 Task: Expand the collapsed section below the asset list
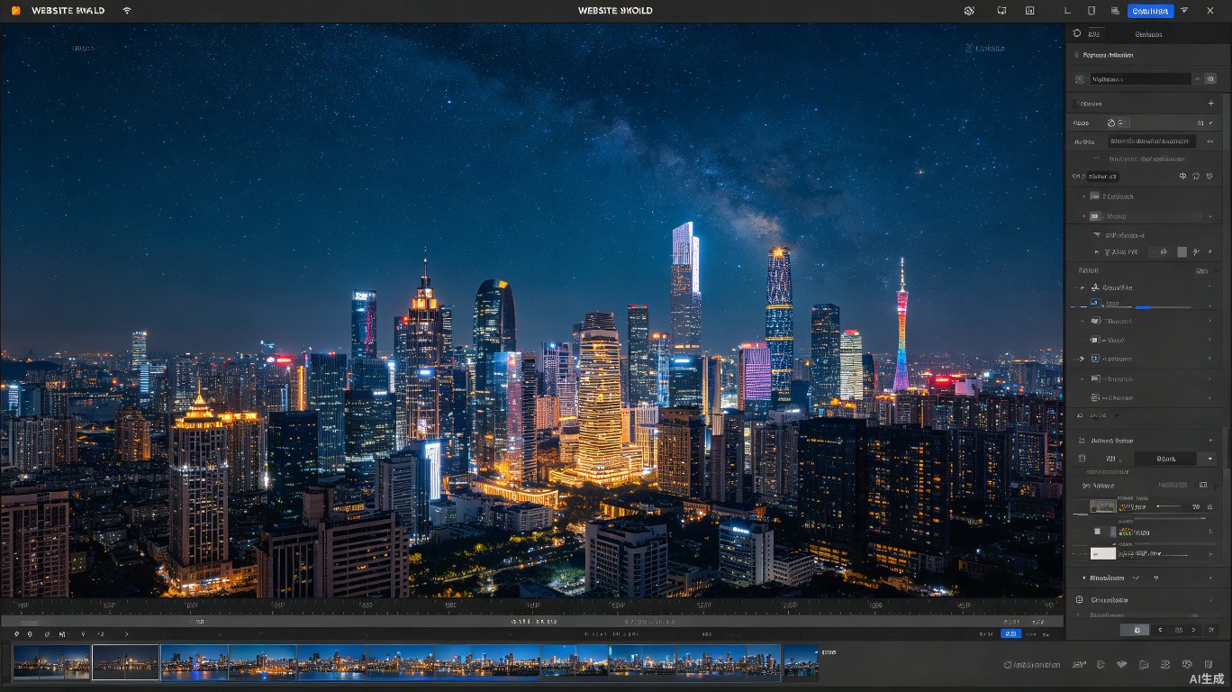(1084, 578)
